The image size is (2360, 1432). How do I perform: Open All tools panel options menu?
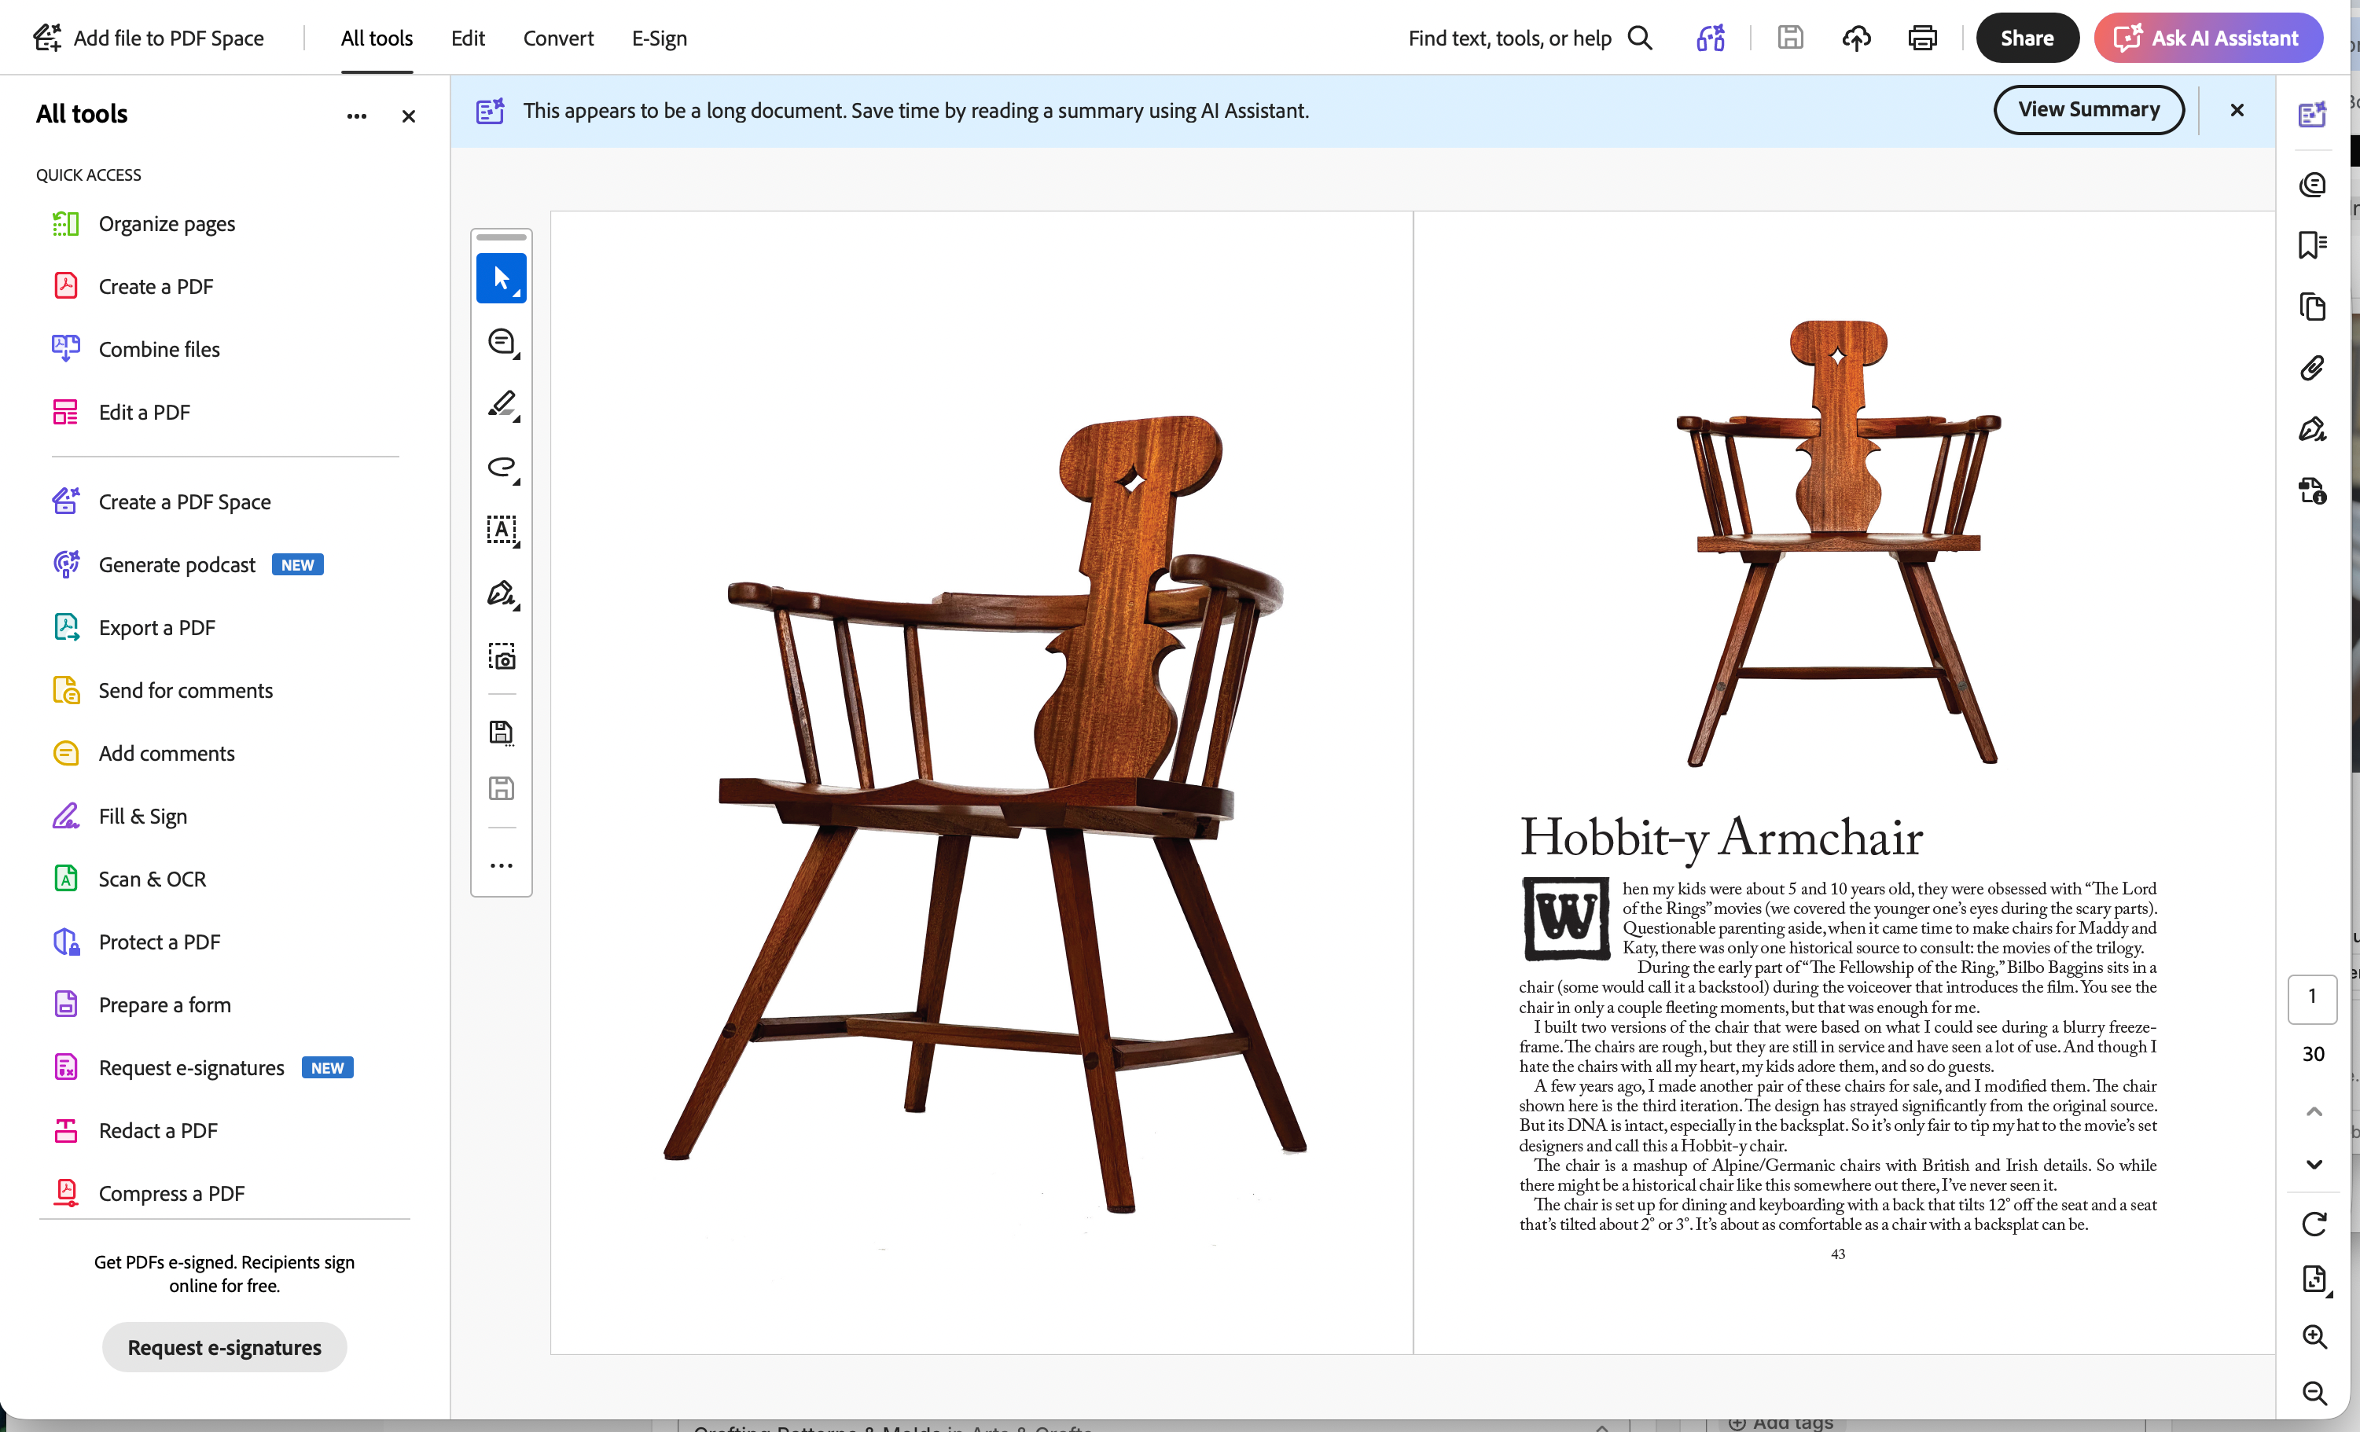(x=356, y=116)
